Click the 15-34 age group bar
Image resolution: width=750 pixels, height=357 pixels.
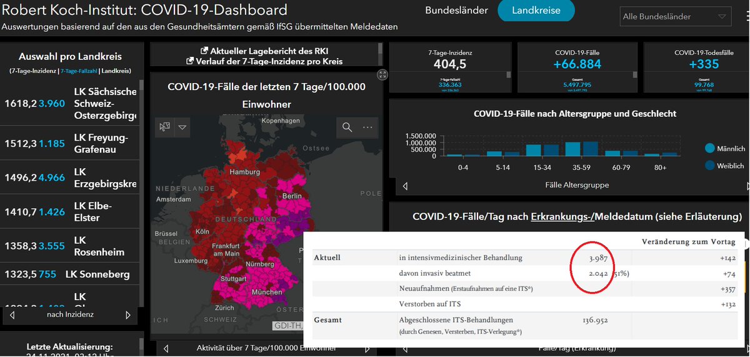(x=542, y=151)
